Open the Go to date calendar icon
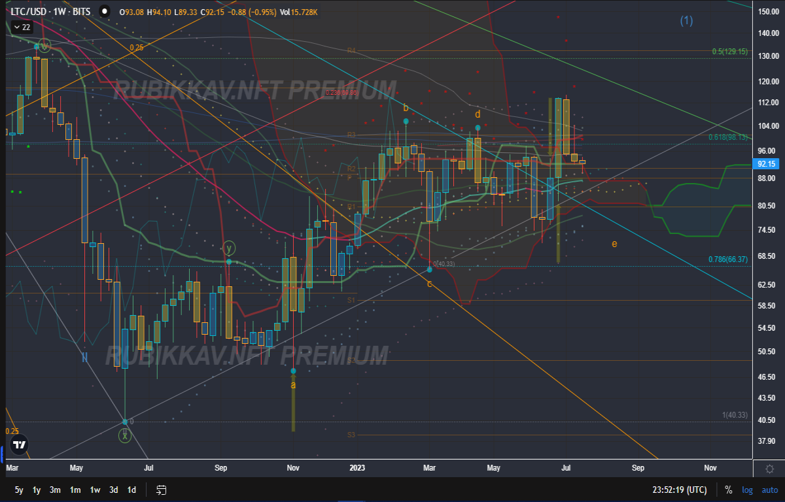 point(161,490)
